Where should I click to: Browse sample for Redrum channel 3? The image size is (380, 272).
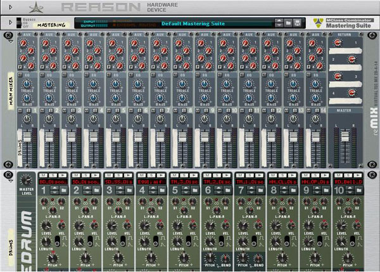click(129, 190)
